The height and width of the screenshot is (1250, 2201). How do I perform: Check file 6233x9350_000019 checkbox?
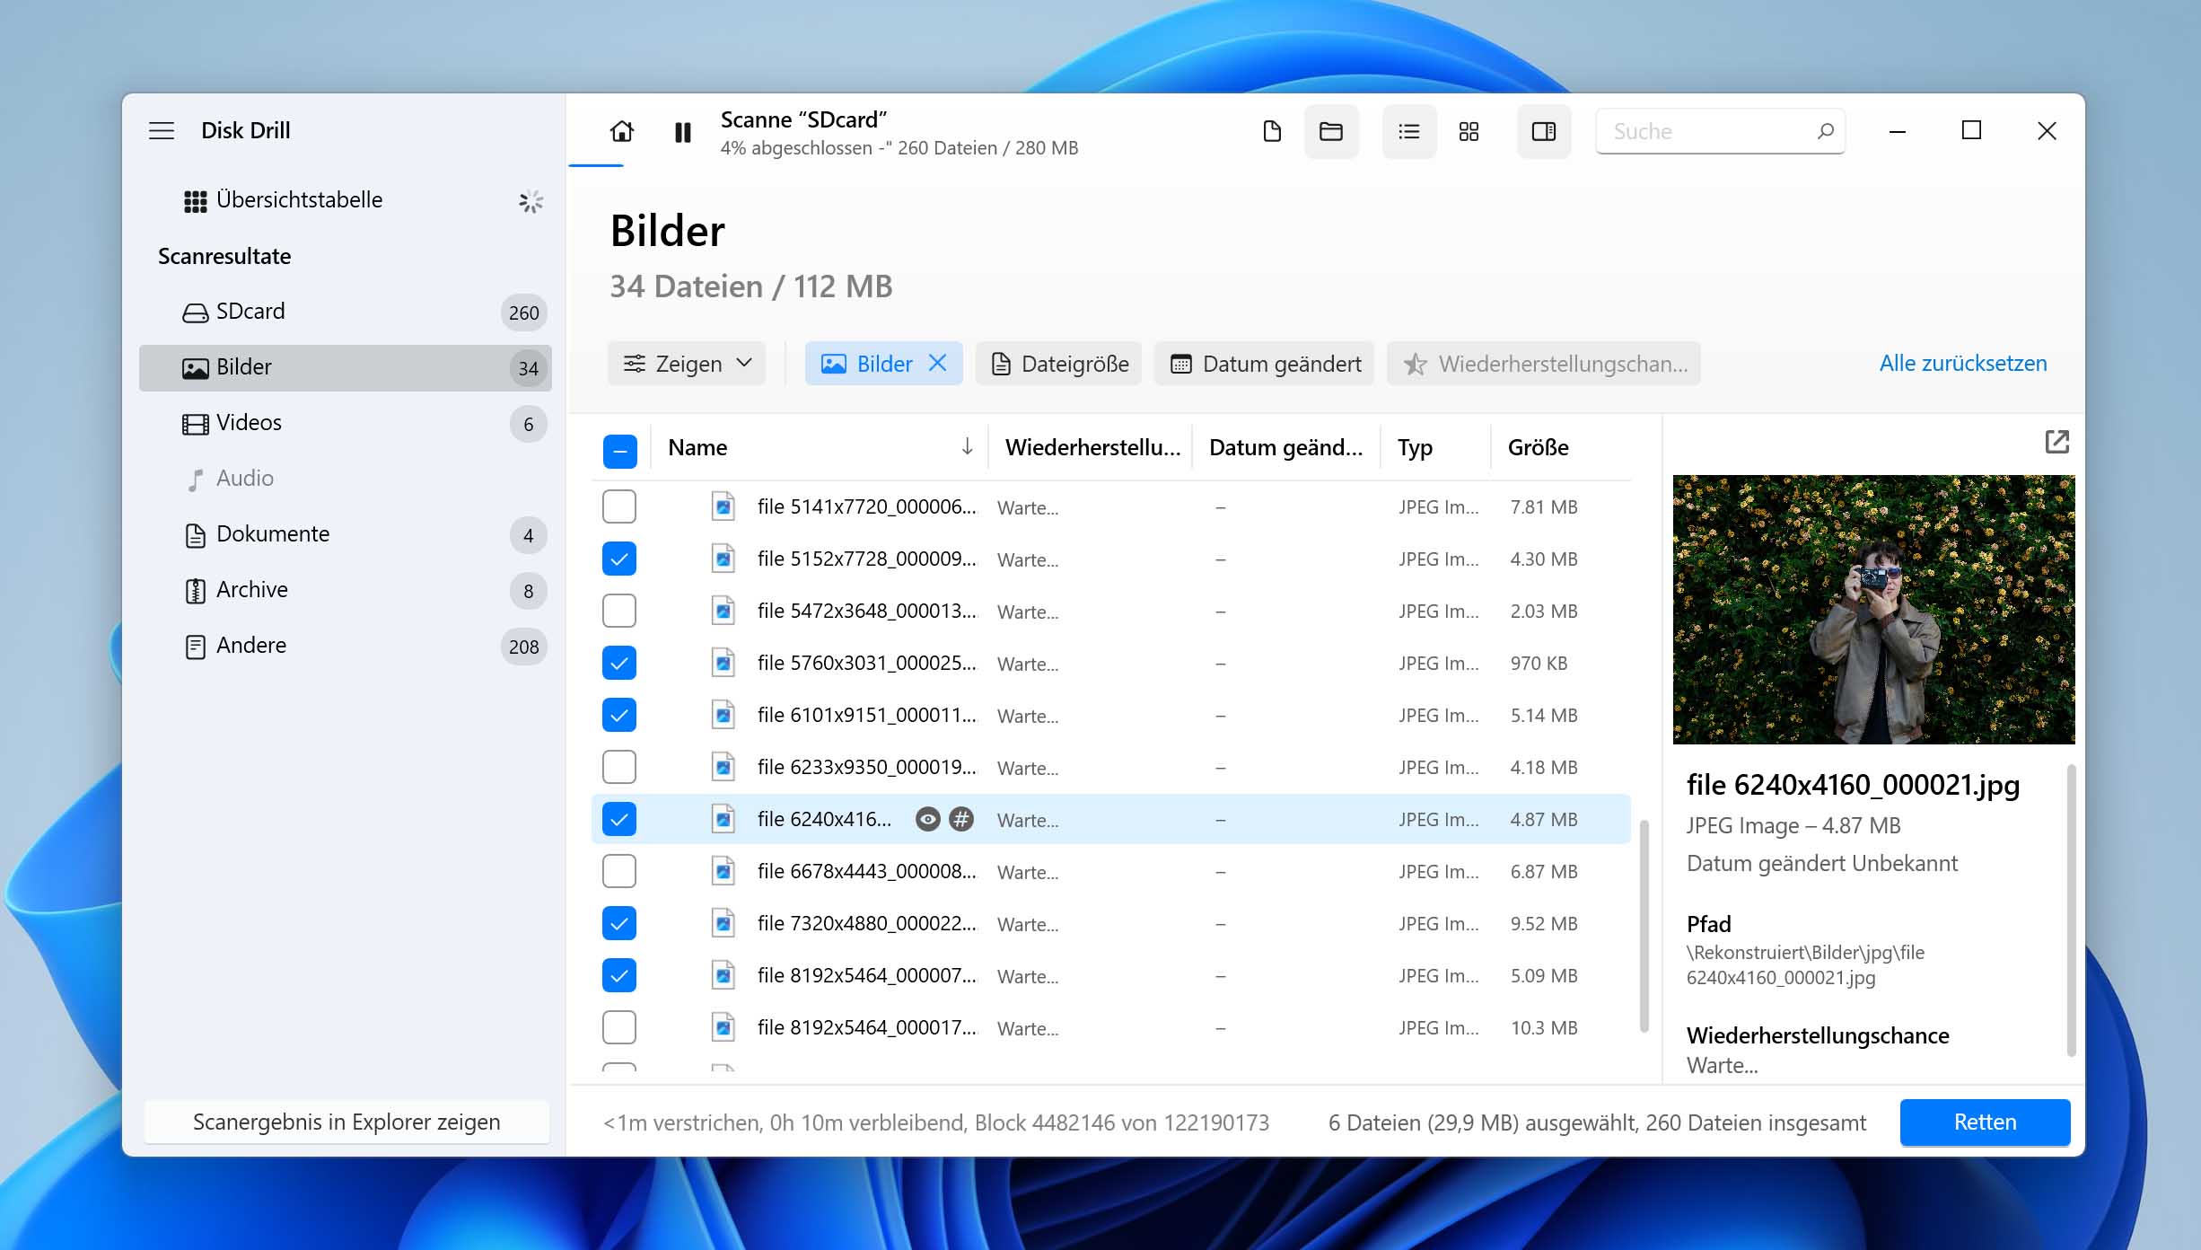tap(619, 767)
